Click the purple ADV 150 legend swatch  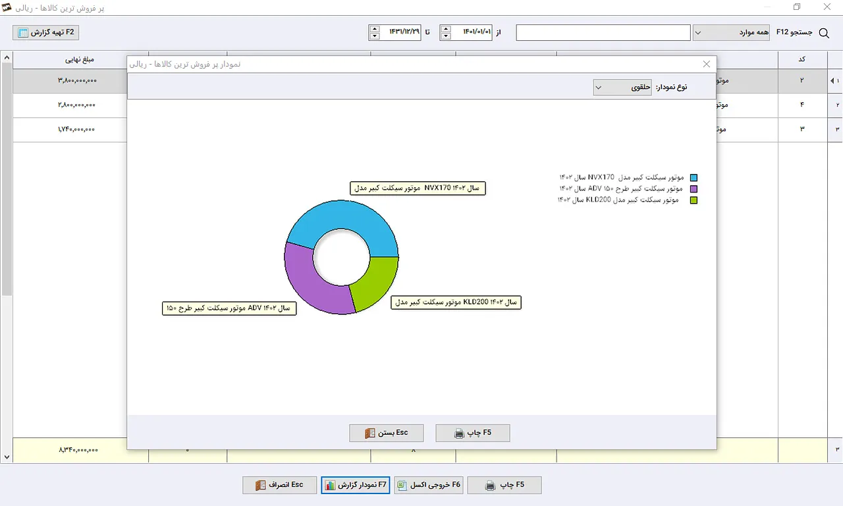[693, 189]
